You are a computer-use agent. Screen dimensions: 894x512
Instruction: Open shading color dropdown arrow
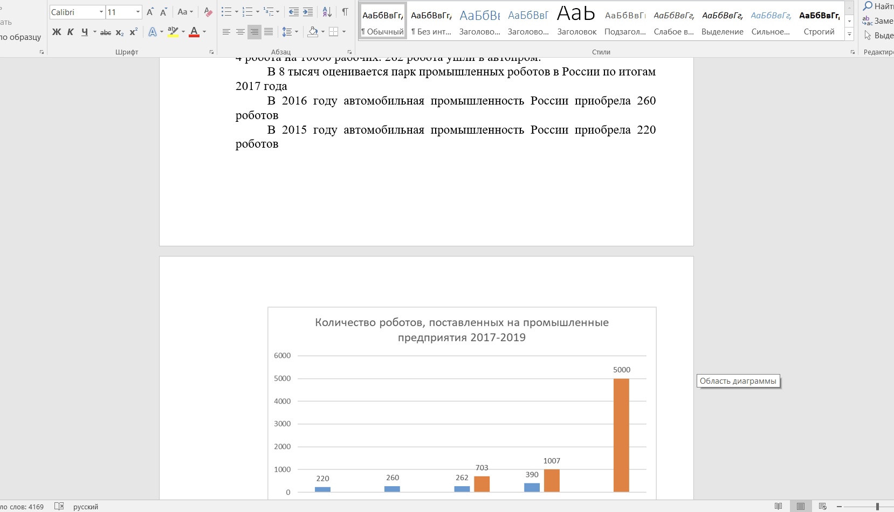[323, 32]
